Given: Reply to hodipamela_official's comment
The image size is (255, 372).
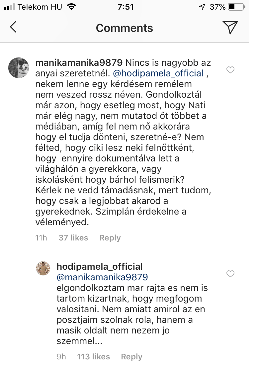Looking at the screenshot, I should click(131, 357).
